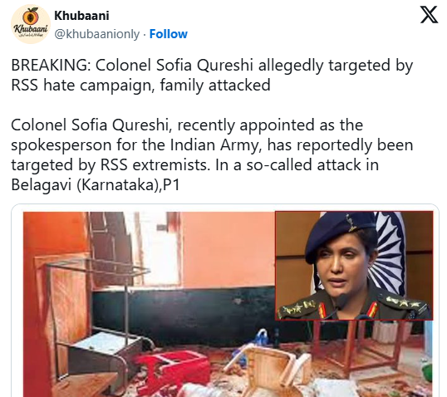Open the X logo link
447x397 pixels.
click(429, 15)
